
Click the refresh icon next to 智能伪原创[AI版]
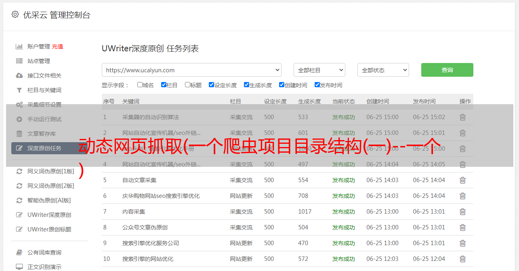[x=19, y=200]
